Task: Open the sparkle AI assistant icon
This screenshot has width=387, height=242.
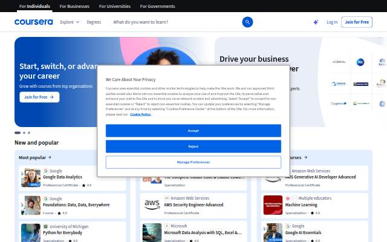Action: [316, 22]
